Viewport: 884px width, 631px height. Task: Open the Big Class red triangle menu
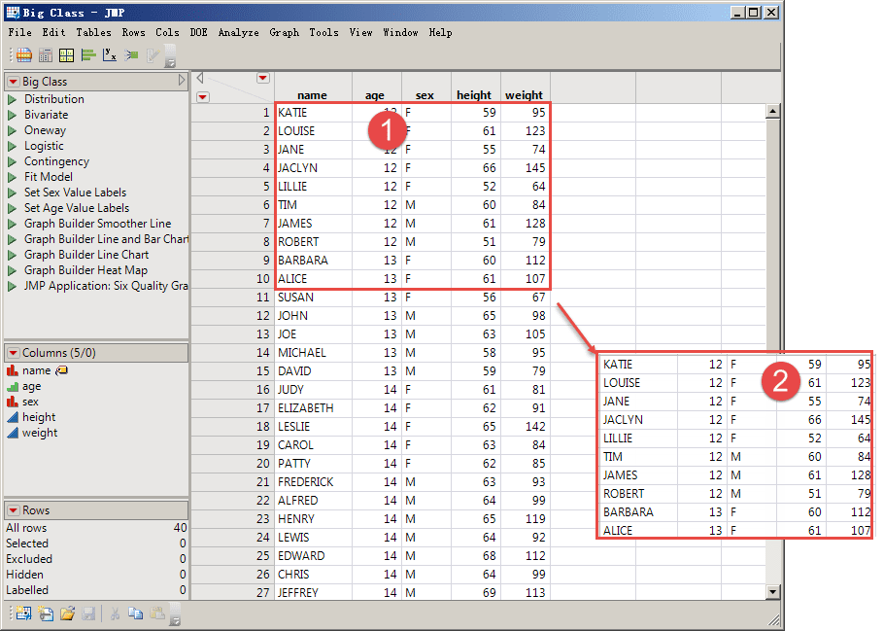click(x=14, y=82)
